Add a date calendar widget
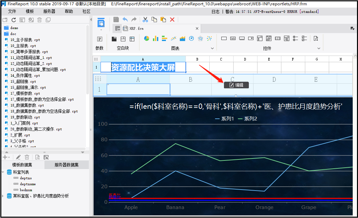Viewport: 358px width, 218px height. point(269,38)
